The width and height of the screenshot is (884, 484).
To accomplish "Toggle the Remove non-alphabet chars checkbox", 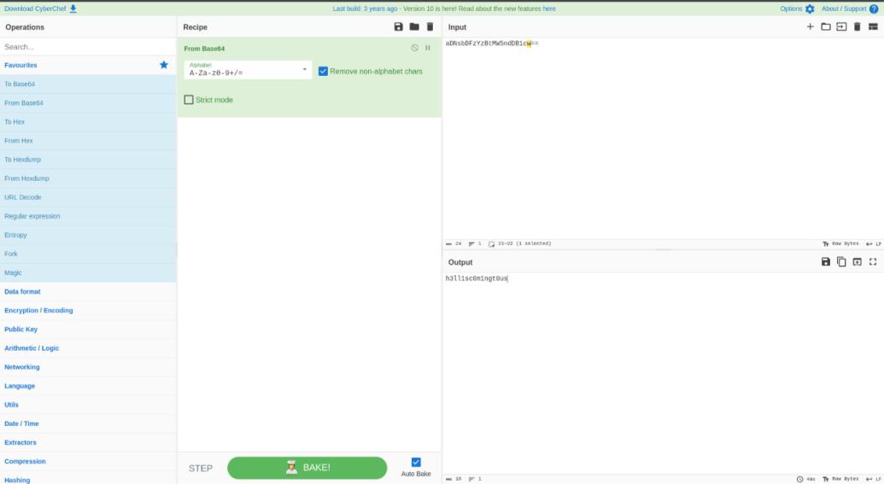I will coord(323,71).
